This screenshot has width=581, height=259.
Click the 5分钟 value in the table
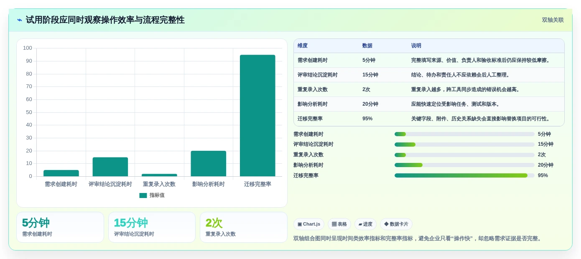(369, 60)
